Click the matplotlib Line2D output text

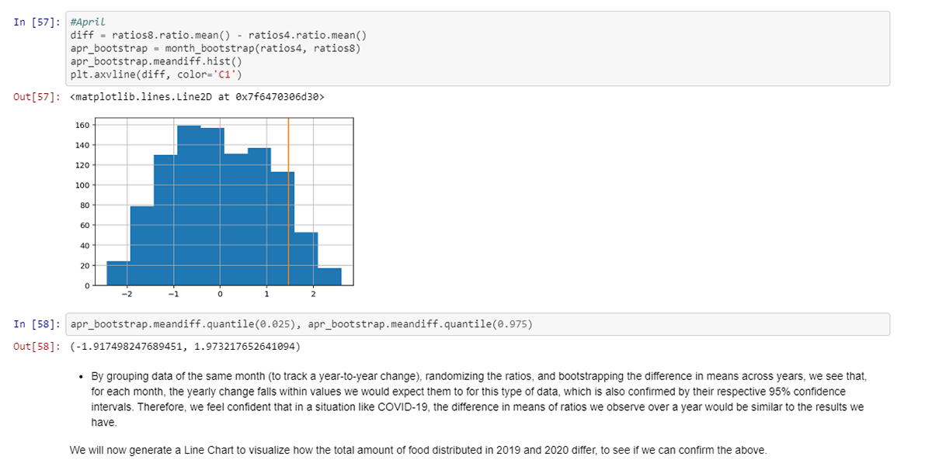197,98
